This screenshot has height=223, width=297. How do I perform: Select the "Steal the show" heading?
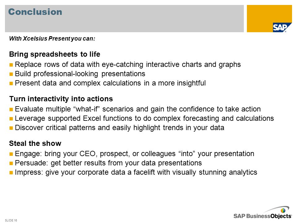point(35,143)
